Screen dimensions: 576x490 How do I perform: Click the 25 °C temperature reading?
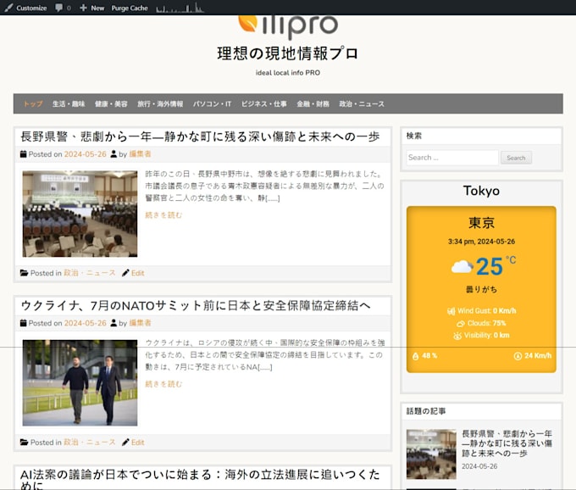[496, 265]
